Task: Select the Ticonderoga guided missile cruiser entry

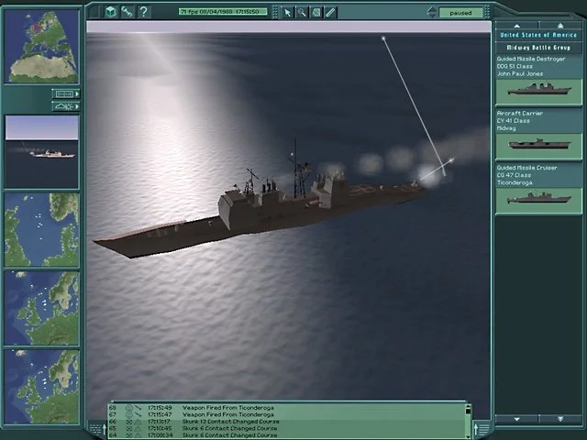Action: [x=539, y=188]
